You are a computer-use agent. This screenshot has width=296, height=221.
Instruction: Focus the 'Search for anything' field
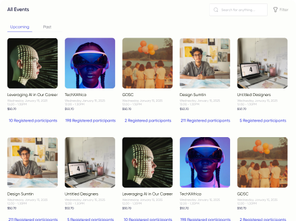click(238, 10)
